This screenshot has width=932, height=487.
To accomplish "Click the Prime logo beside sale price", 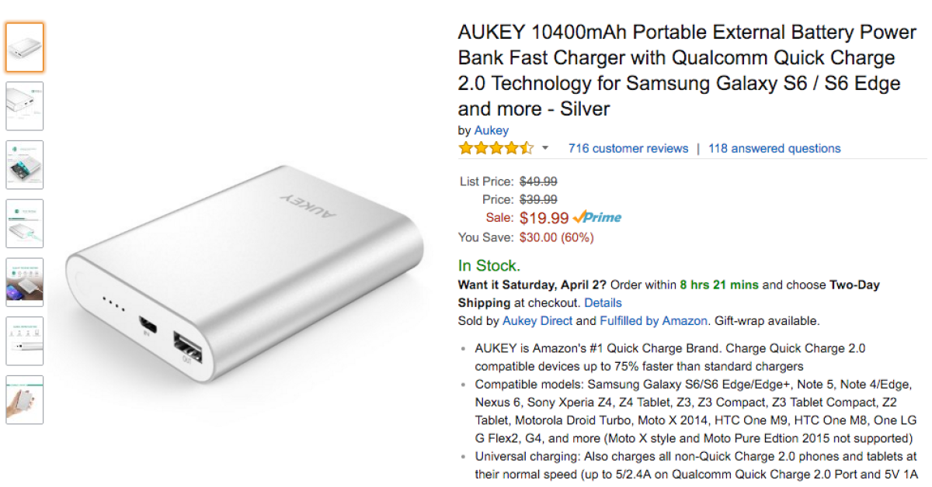I will pyautogui.click(x=597, y=218).
